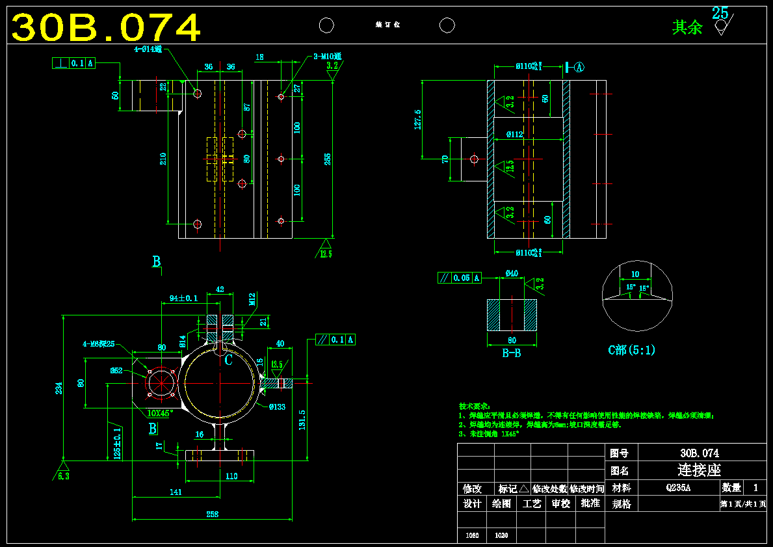The height and width of the screenshot is (547, 773).
Task: Click the Ø40 dimension above B-B section
Action: pos(512,273)
